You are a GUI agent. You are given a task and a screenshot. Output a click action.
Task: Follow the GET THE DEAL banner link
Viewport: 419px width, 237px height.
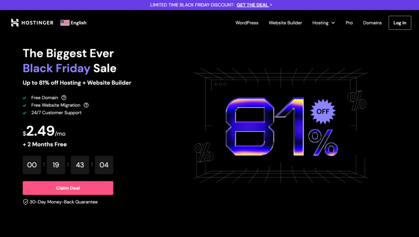[x=252, y=5]
